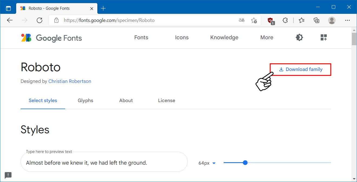Screen dimensions: 357x182
Task: Open the Knowledge navigation item
Action: [224, 38]
